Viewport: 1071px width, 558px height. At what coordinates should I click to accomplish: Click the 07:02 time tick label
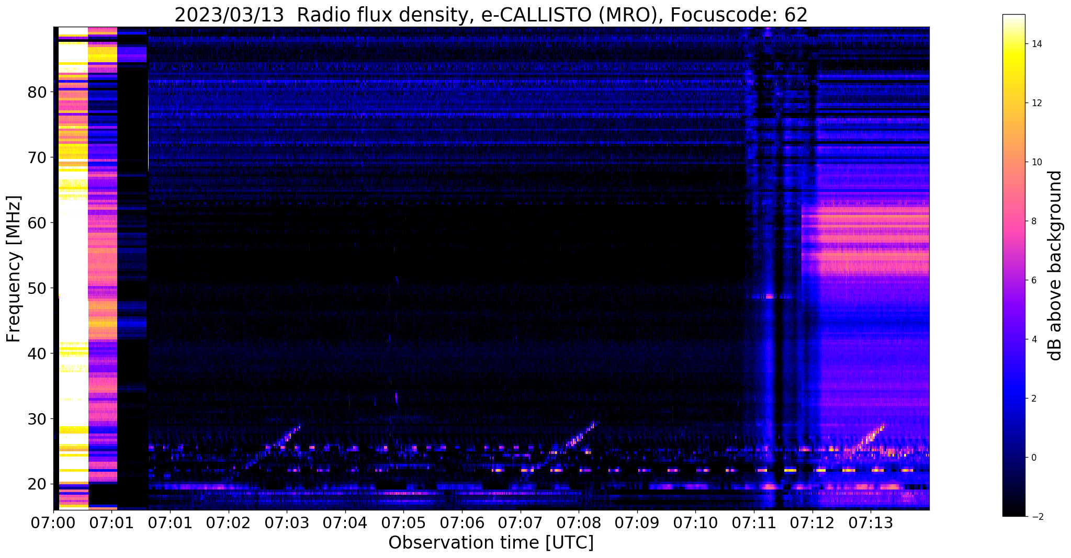(228, 522)
